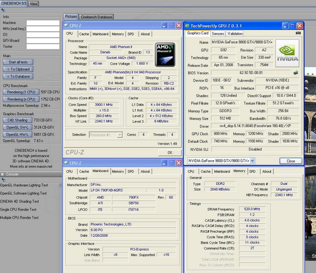Click the AMD Phenom II logo
This screenshot has height=273, width=316.
pos(165,54)
